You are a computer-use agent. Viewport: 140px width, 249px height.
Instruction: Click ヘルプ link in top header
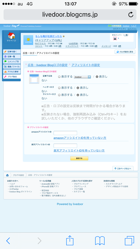pyautogui.click(x=134, y=26)
